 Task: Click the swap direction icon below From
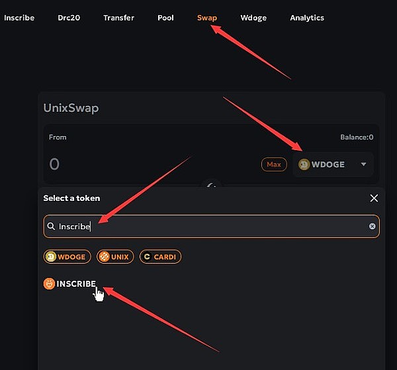(x=212, y=186)
